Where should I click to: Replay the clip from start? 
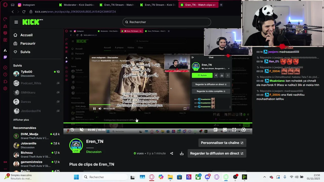[x=72, y=130]
